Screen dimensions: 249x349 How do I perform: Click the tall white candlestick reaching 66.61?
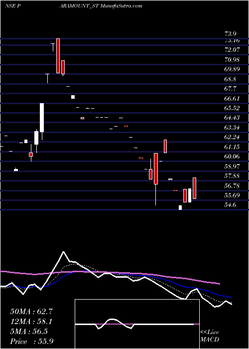point(42,118)
